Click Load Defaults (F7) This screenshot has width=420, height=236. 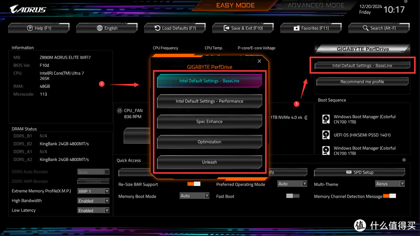click(x=175, y=28)
